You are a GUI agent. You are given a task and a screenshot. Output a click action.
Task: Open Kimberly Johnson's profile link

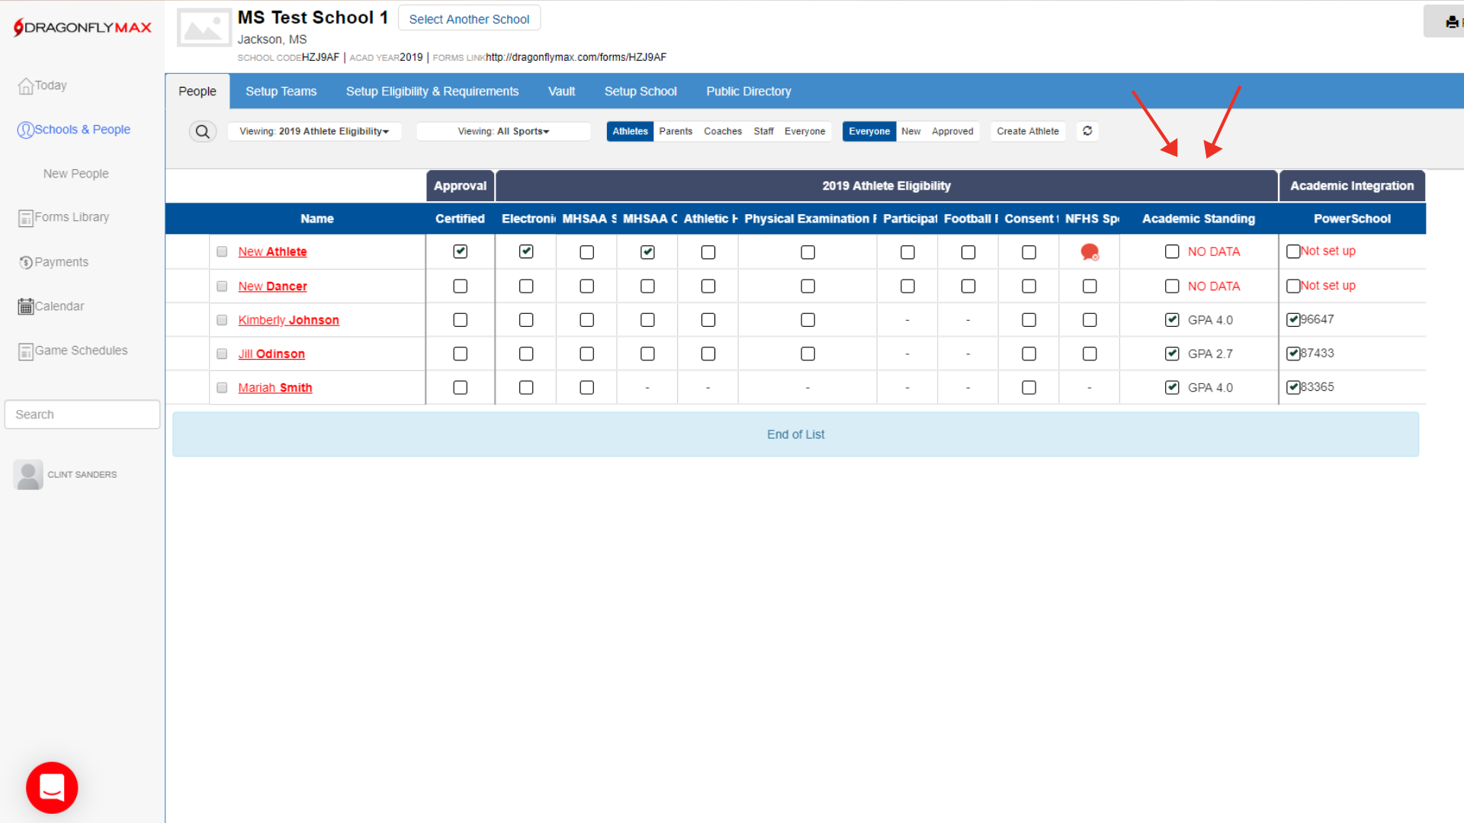click(288, 320)
